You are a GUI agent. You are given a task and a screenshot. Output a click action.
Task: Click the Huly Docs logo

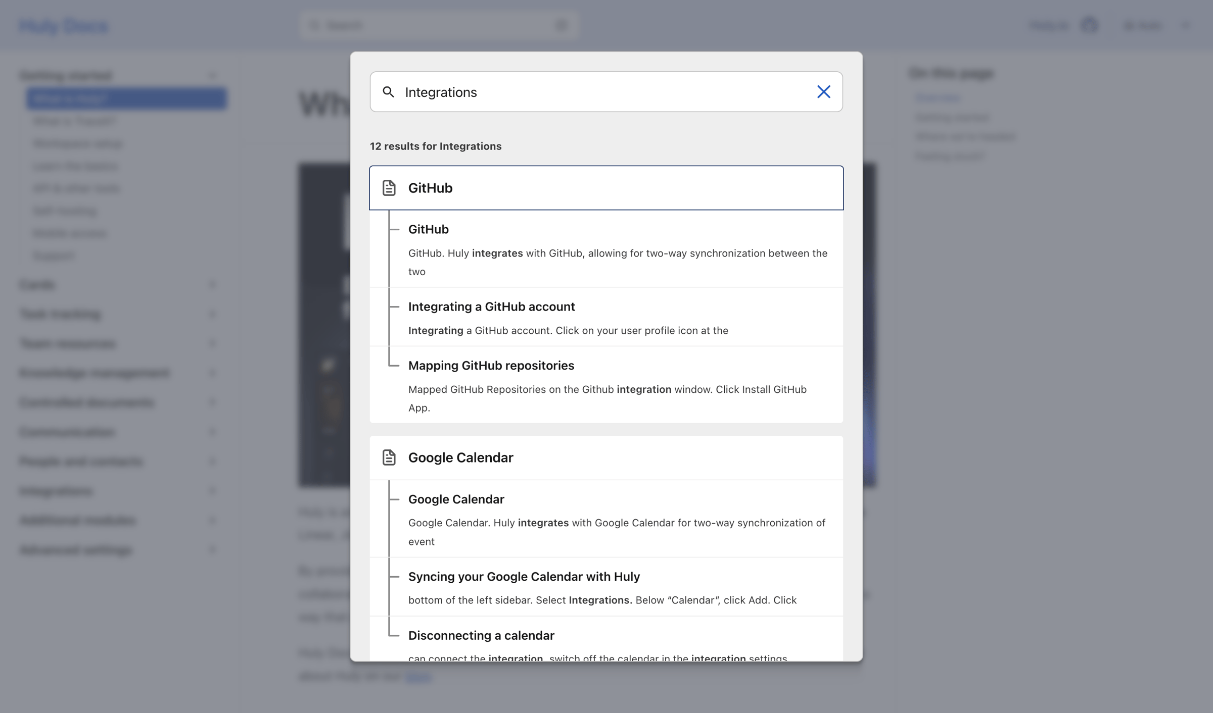pyautogui.click(x=64, y=26)
